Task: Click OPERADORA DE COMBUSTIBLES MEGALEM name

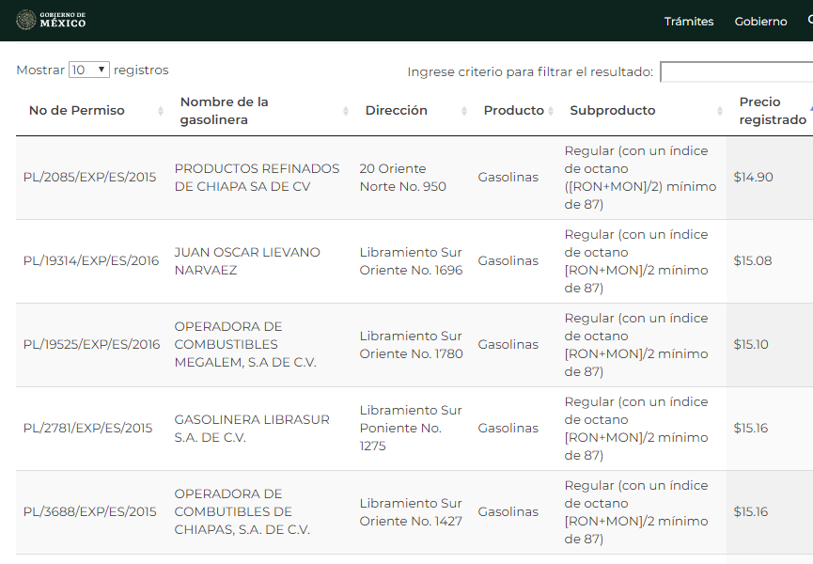Action: pos(245,344)
